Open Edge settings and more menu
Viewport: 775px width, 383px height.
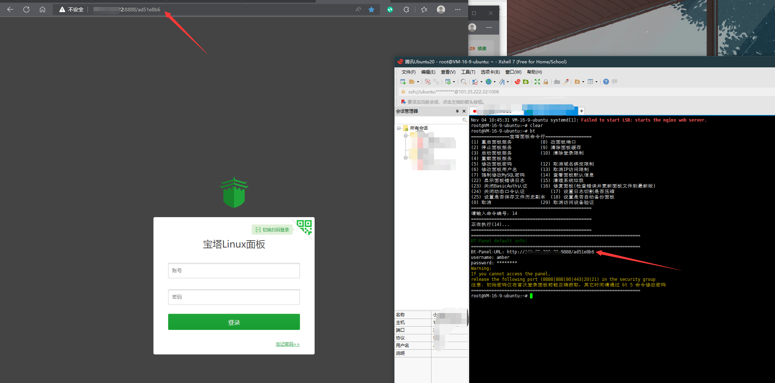(458, 10)
